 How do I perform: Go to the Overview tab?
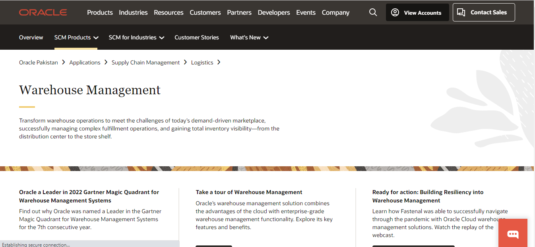pos(31,37)
